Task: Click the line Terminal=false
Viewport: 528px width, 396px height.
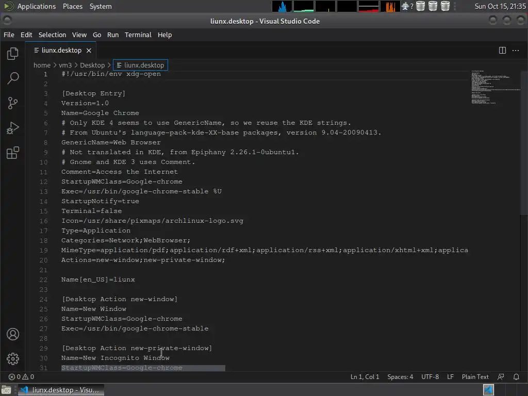Action: click(x=92, y=211)
